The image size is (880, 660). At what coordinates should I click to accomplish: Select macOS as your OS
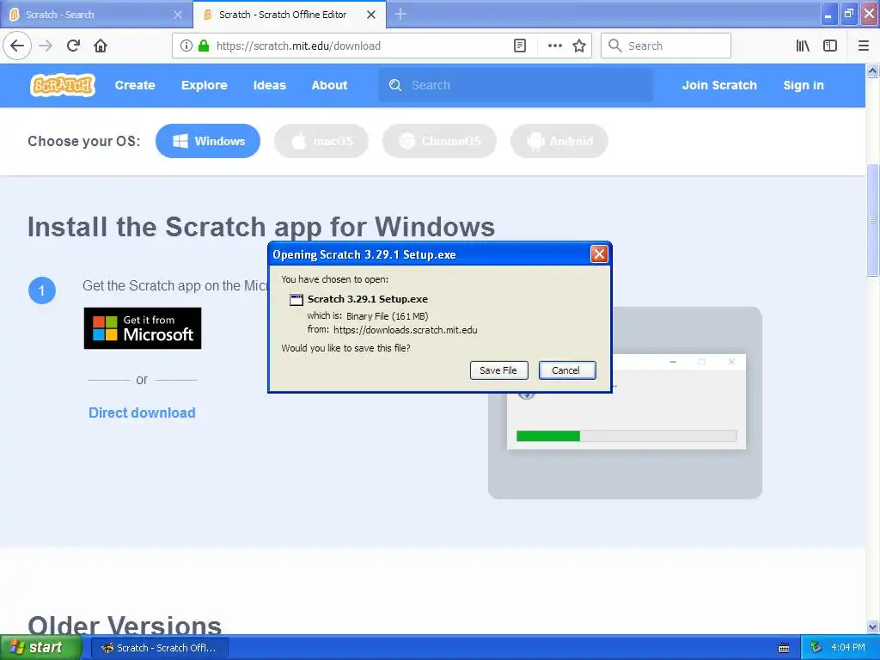click(321, 141)
